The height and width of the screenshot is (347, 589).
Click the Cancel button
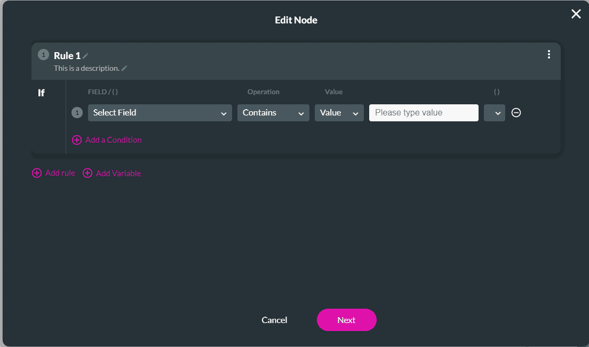(x=274, y=320)
